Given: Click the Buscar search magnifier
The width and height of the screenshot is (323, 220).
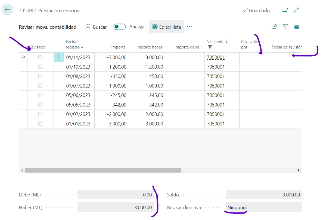Looking at the screenshot, I should point(88,27).
